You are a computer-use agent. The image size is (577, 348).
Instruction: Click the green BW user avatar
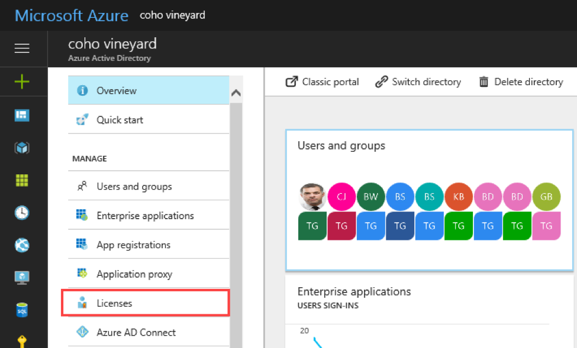coord(370,197)
